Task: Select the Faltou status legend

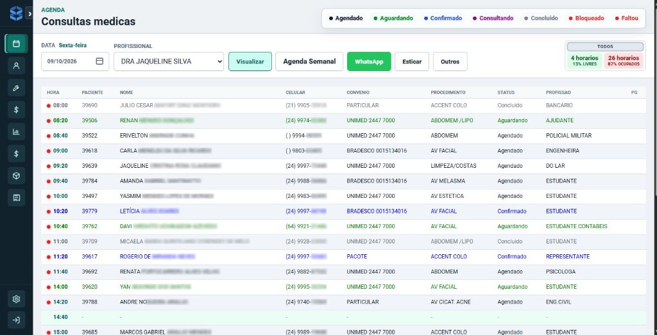Action: pyautogui.click(x=627, y=19)
